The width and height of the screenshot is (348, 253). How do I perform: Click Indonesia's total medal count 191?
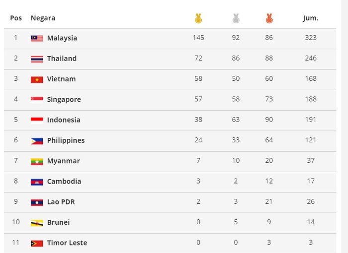[x=311, y=120]
